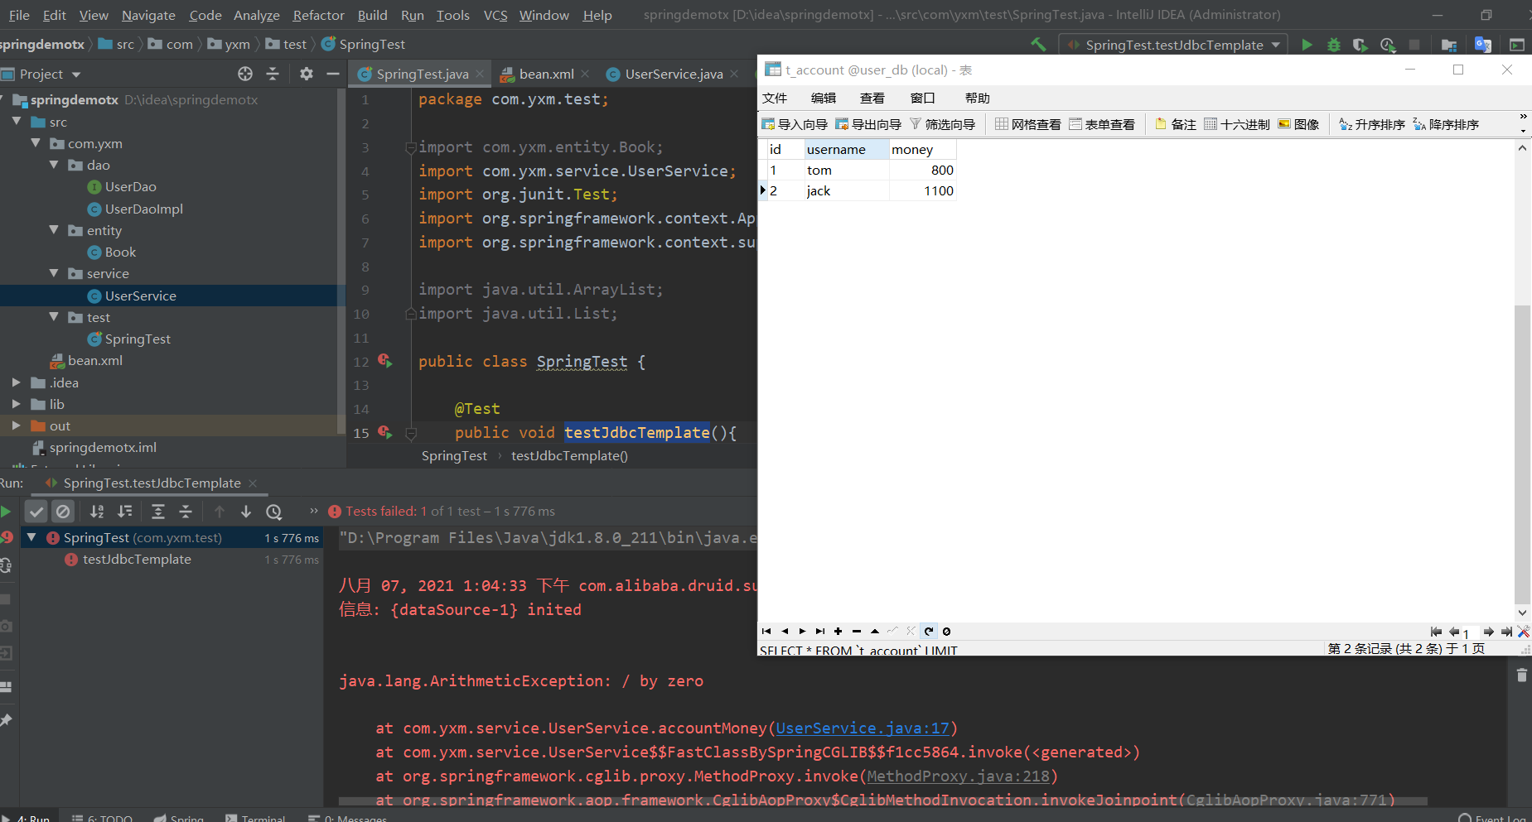Go to last record in Navicat navigator
This screenshot has height=822, width=1532.
820,631
